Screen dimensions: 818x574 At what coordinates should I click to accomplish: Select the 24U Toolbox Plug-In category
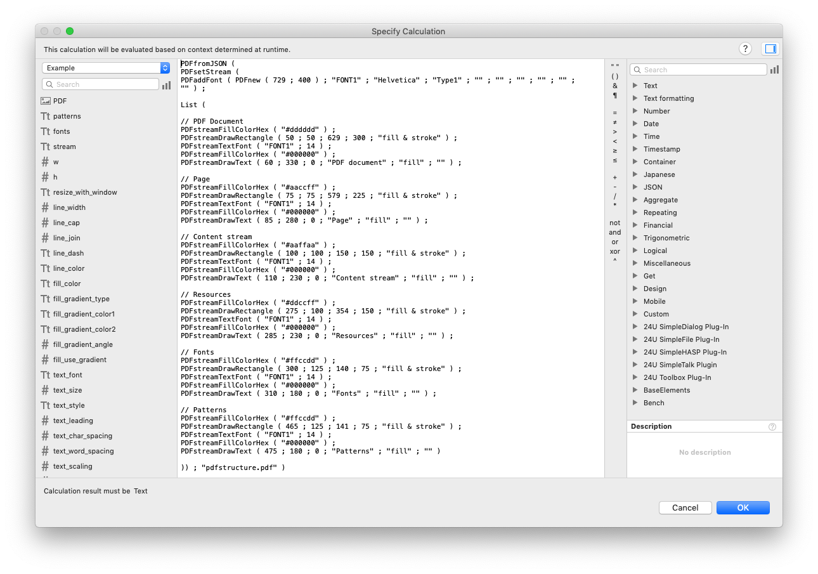pyautogui.click(x=677, y=377)
